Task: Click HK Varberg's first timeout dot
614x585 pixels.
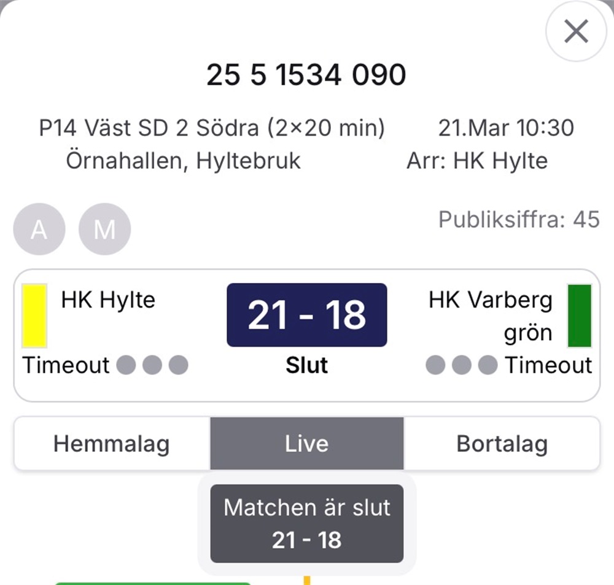Action: [x=435, y=365]
